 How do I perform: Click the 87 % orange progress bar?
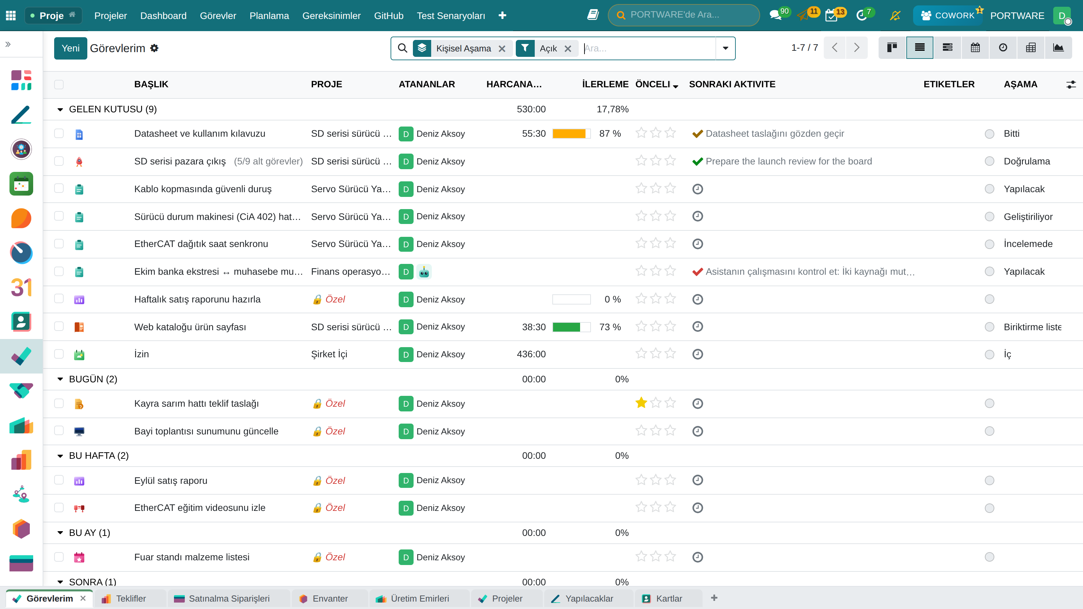coord(571,134)
